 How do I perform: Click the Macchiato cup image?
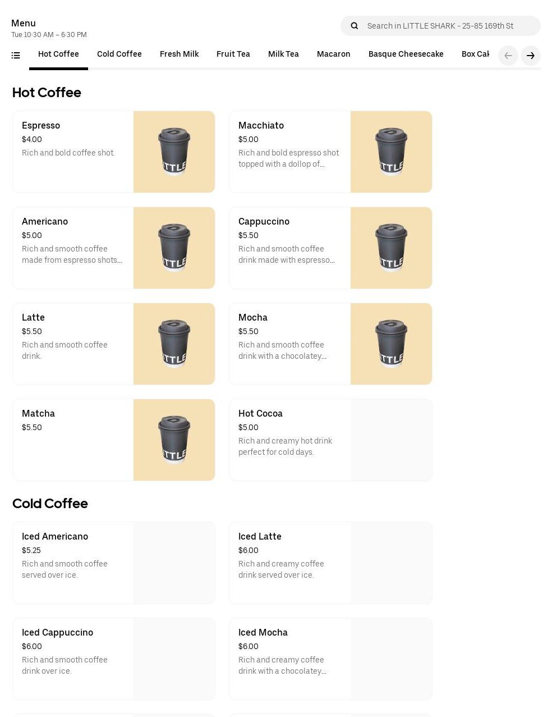[391, 152]
